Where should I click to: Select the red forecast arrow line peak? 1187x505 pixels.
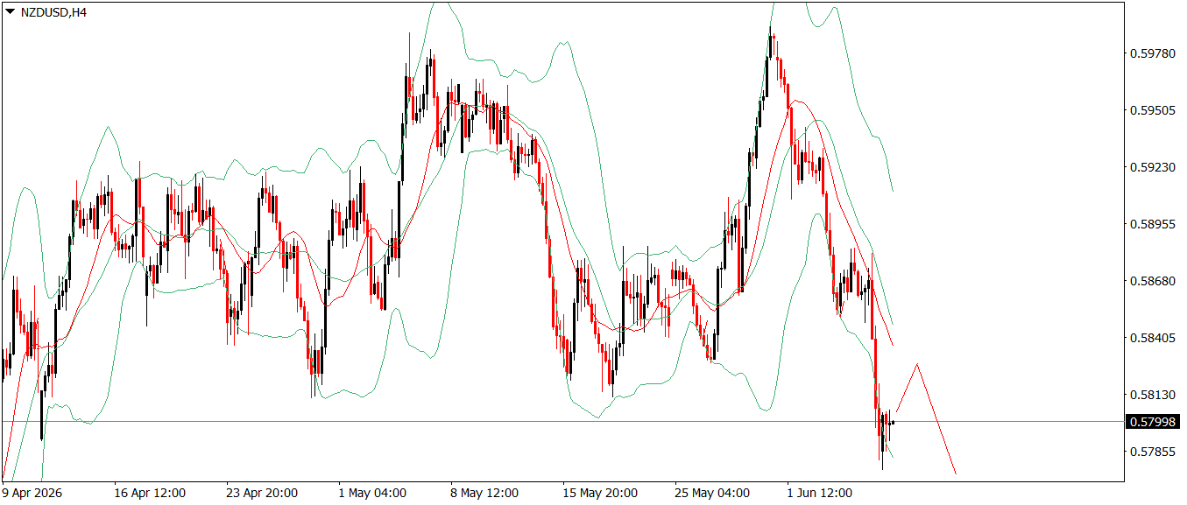(x=917, y=363)
